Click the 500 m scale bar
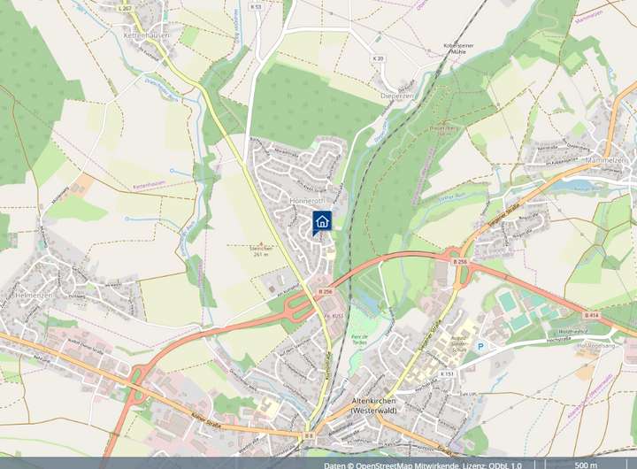637x469 pixels. click(586, 465)
